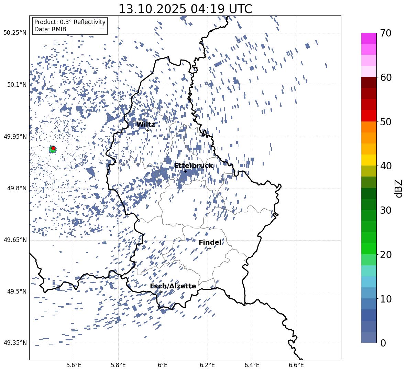This screenshot has height=372, width=407.
Task: Click the 6°E longitude label
Action: point(163,365)
